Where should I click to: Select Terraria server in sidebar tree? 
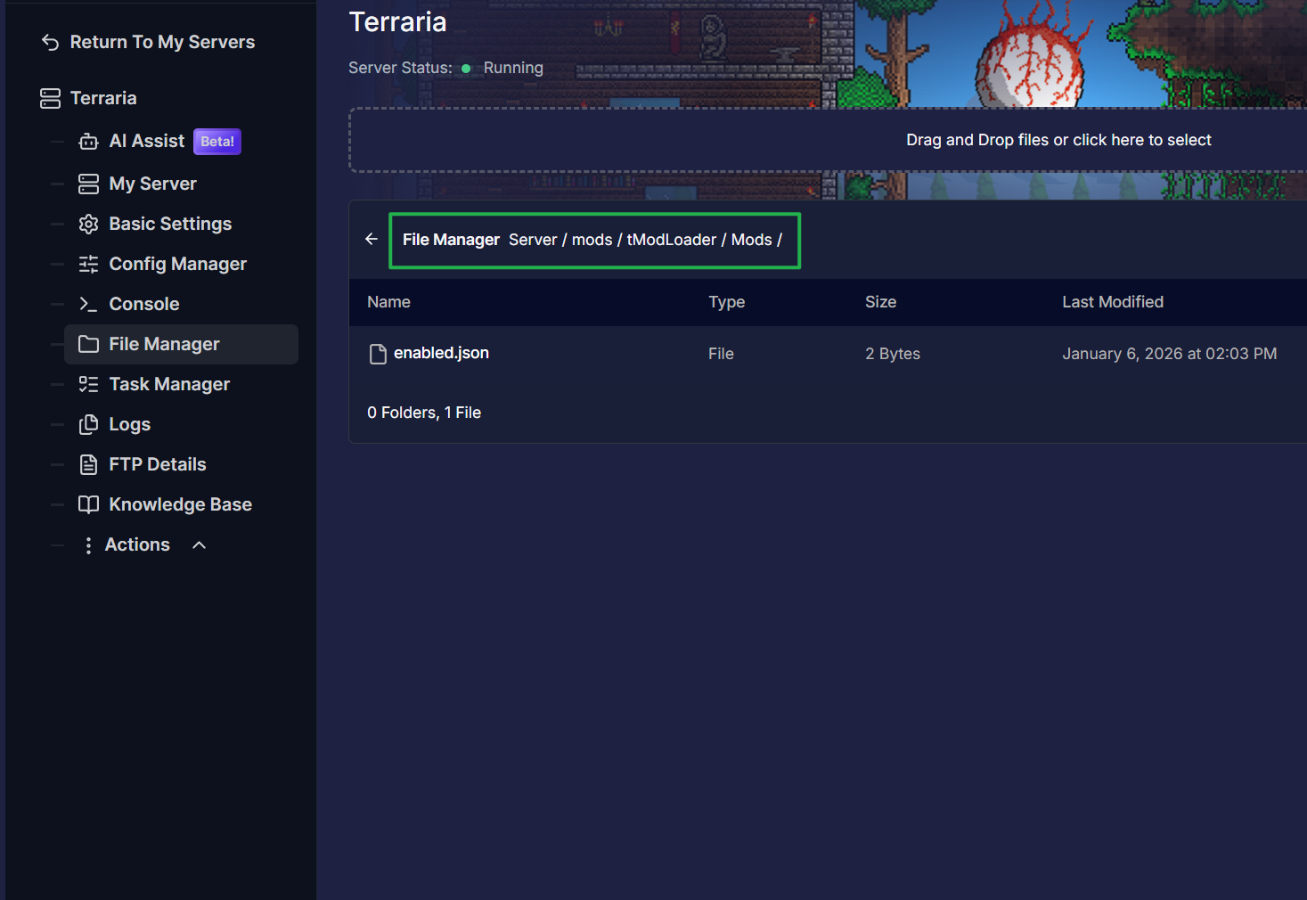pyautogui.click(x=102, y=98)
